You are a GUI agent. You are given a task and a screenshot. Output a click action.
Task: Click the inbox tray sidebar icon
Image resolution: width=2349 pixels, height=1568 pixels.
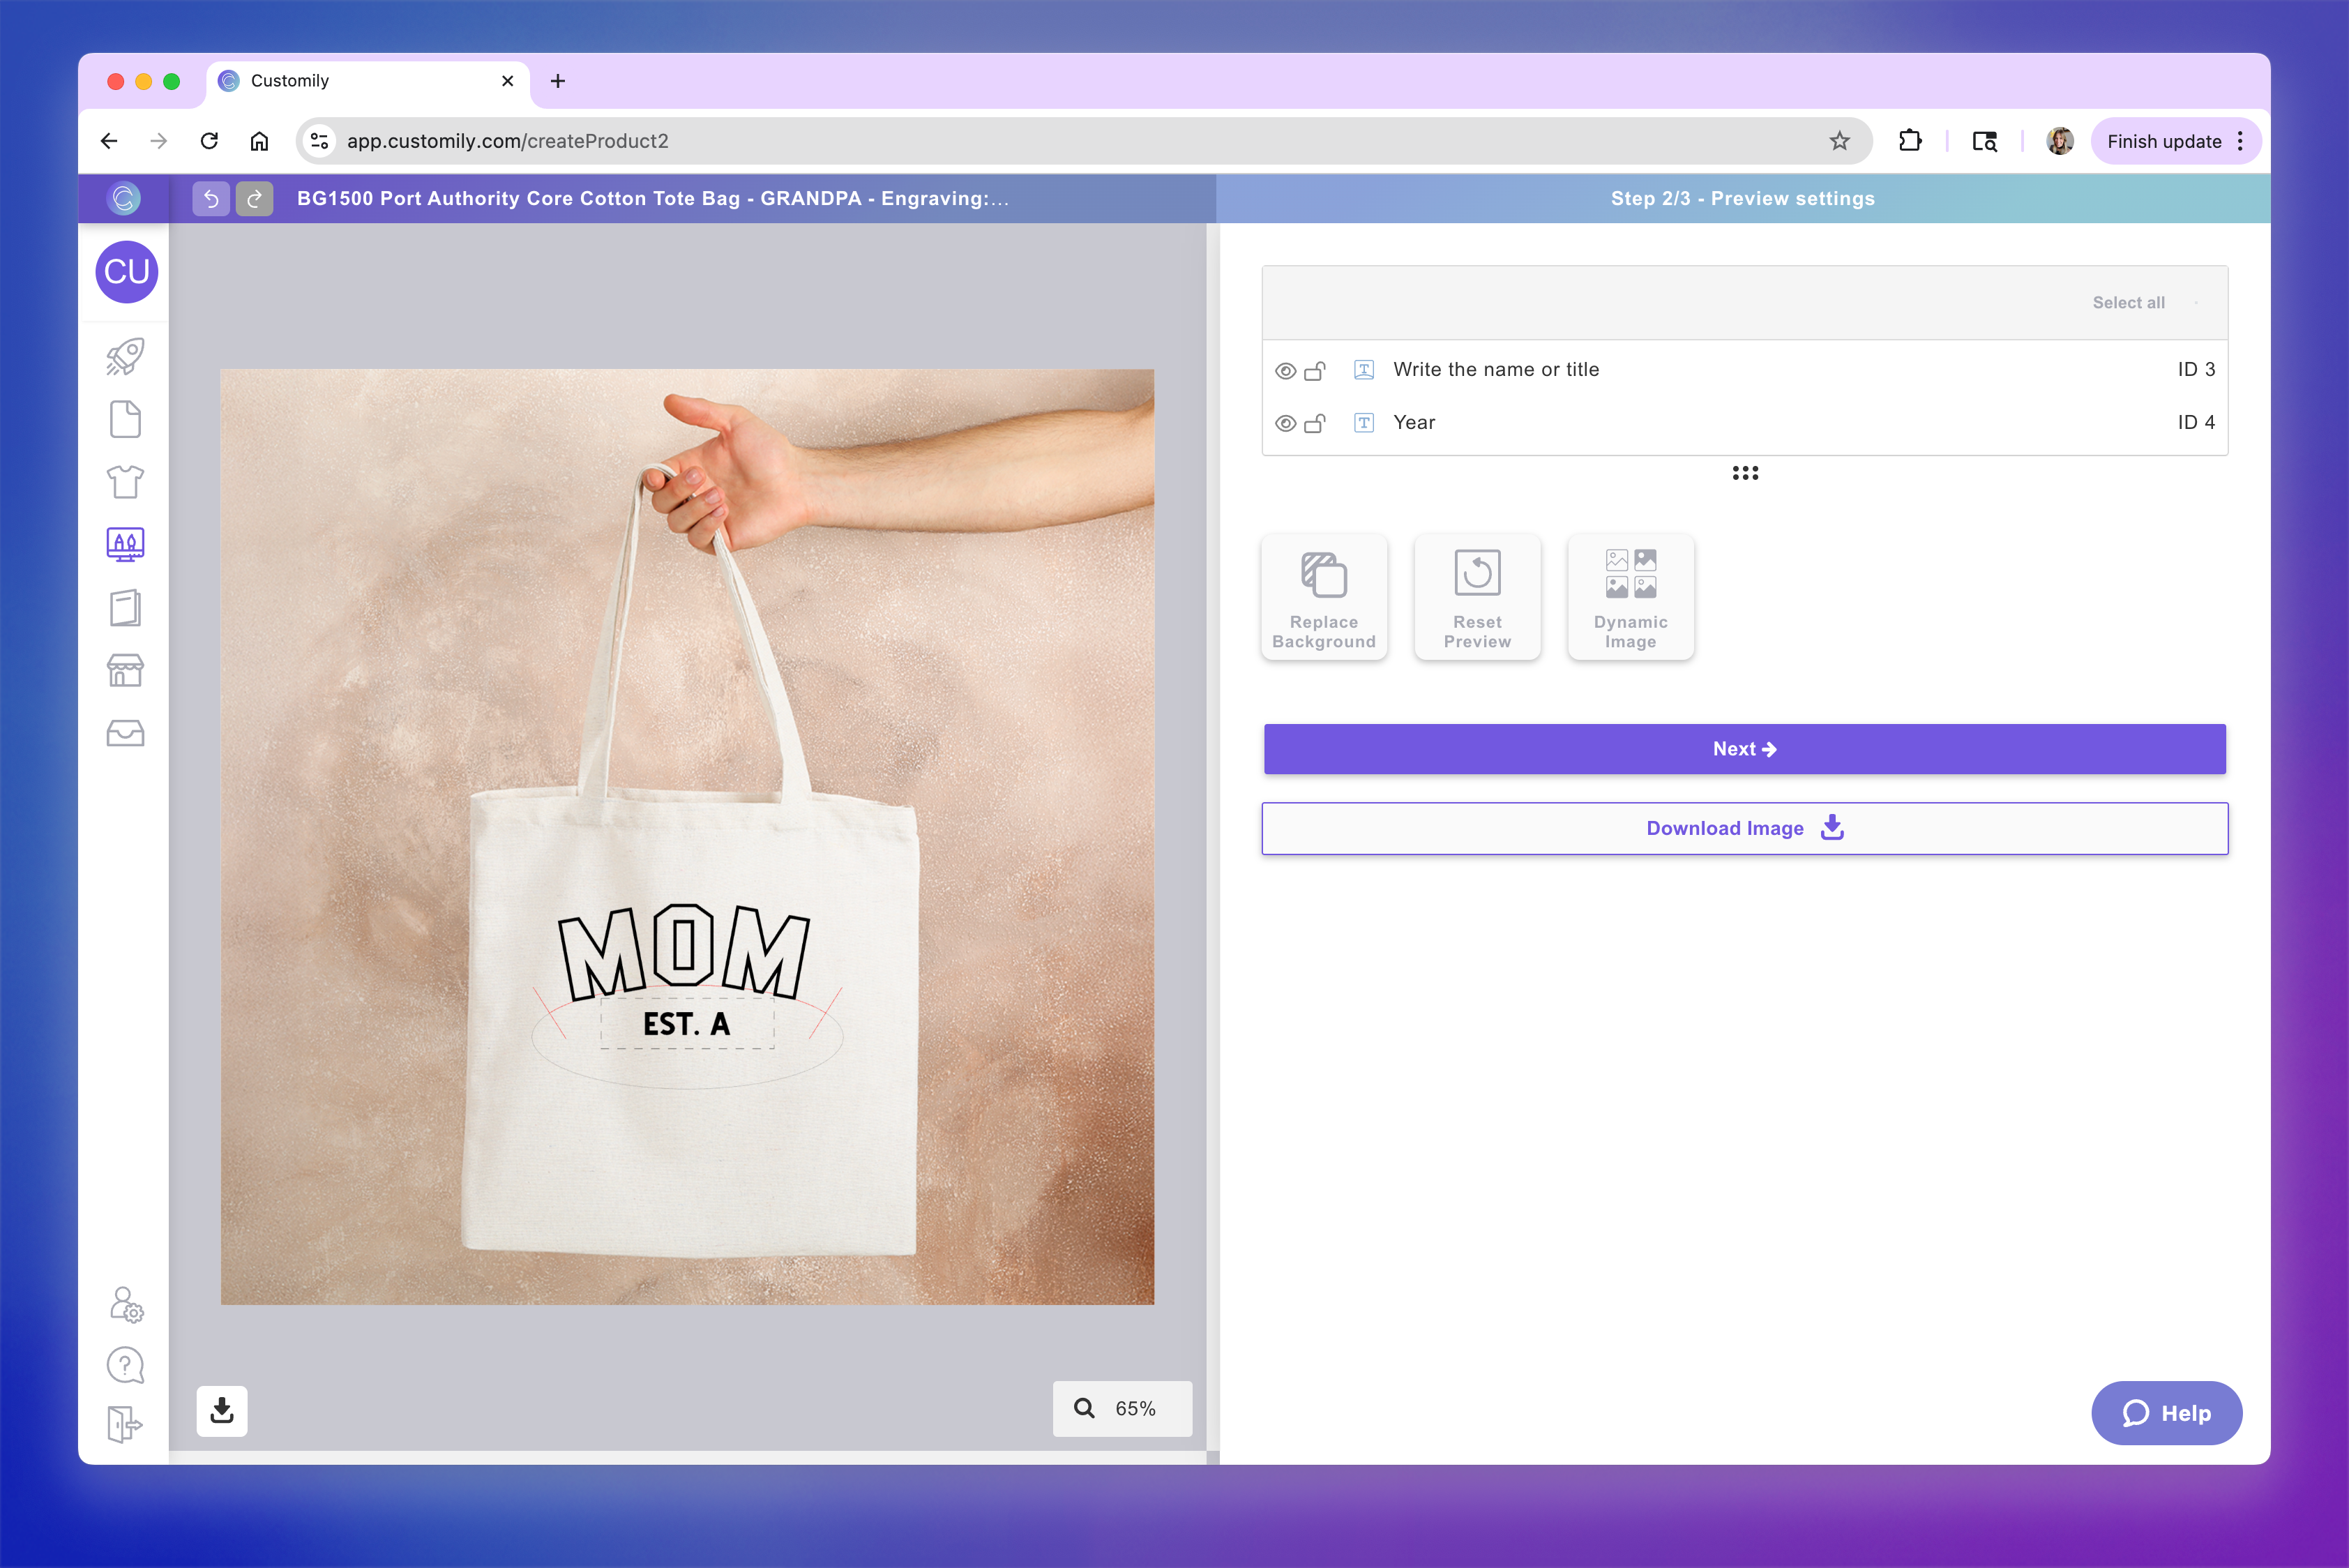pyautogui.click(x=125, y=733)
